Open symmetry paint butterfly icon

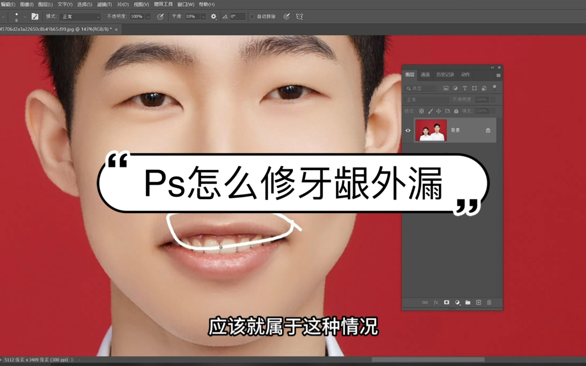coord(299,16)
